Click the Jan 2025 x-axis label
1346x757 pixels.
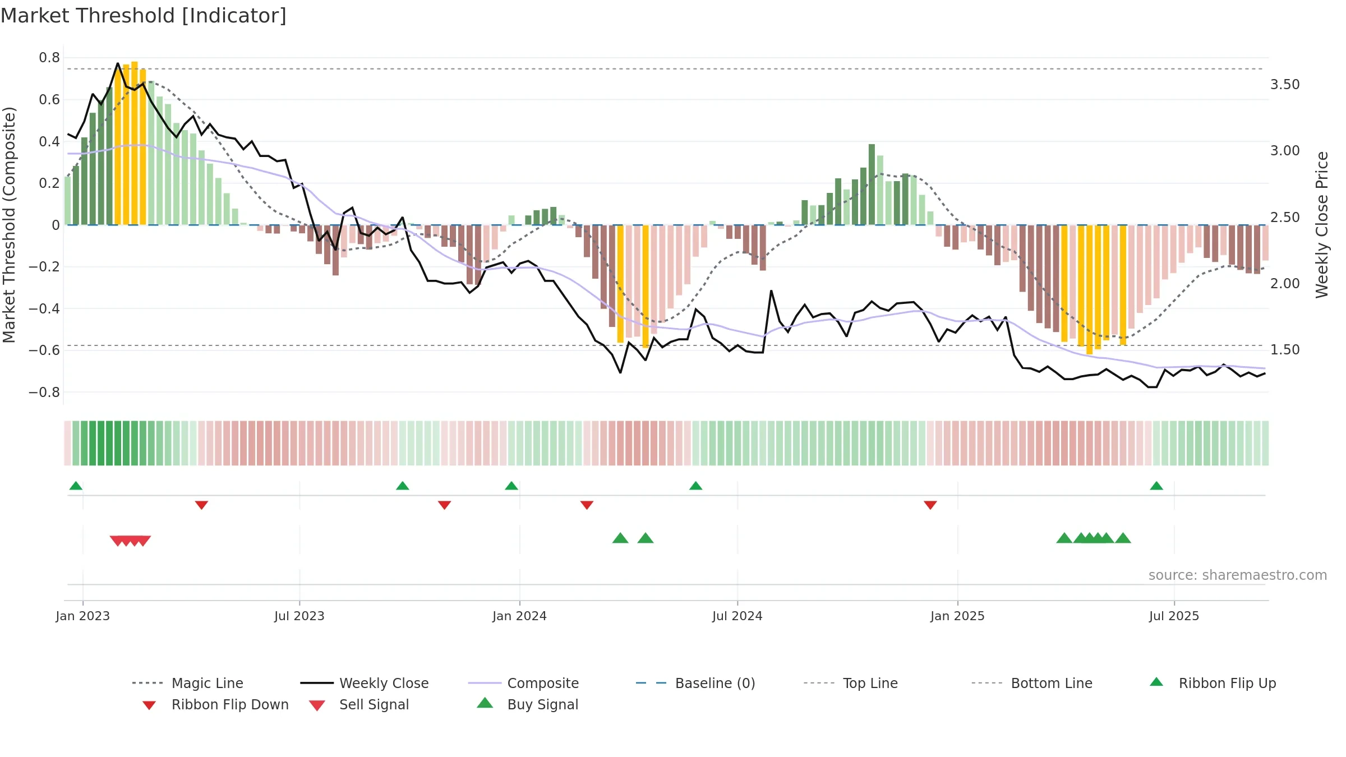coord(957,616)
